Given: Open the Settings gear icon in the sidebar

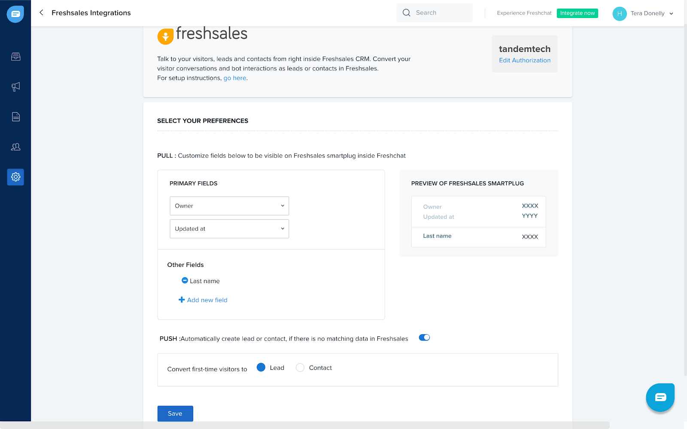Looking at the screenshot, I should click(15, 177).
